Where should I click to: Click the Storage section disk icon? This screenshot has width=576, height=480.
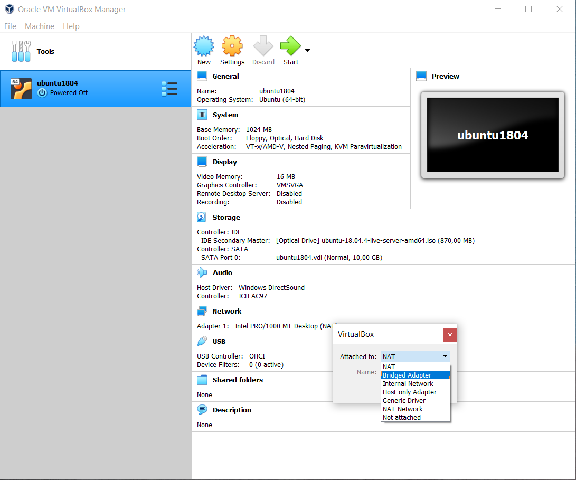202,217
